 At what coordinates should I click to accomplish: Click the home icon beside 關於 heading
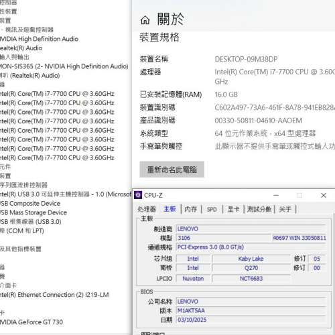pyautogui.click(x=145, y=20)
